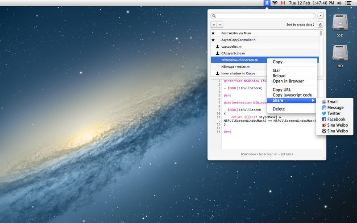Click the gist list scrollbar
Image resolution: width=357 pixels, height=223 pixels.
tap(321, 33)
